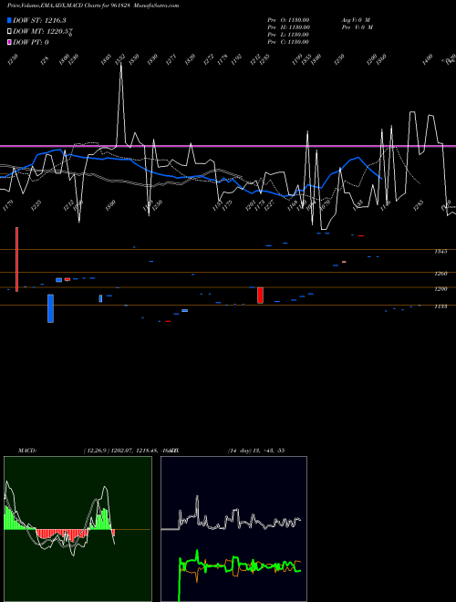Click the 'Pre L: 1130.00' value
456x602 pixels.
click(288, 35)
